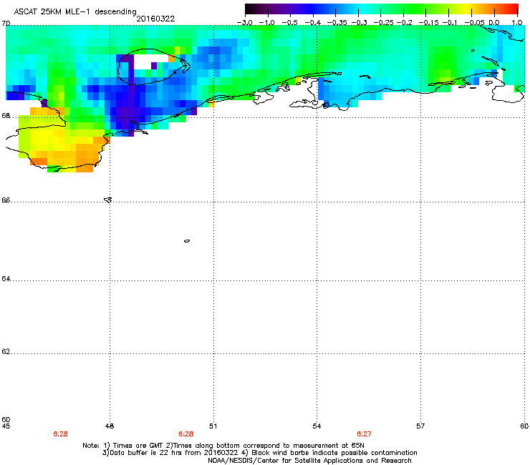Click the latitude label "68"
The height and width of the screenshot is (465, 530).
tap(6, 115)
